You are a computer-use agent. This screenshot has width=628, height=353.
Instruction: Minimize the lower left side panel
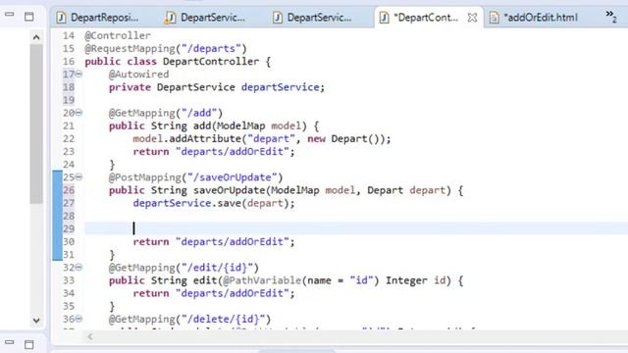click(9, 342)
